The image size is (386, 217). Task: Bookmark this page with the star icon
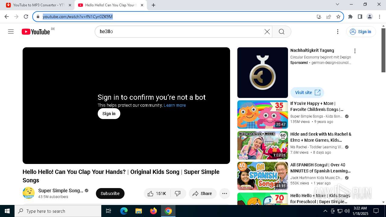[338, 17]
